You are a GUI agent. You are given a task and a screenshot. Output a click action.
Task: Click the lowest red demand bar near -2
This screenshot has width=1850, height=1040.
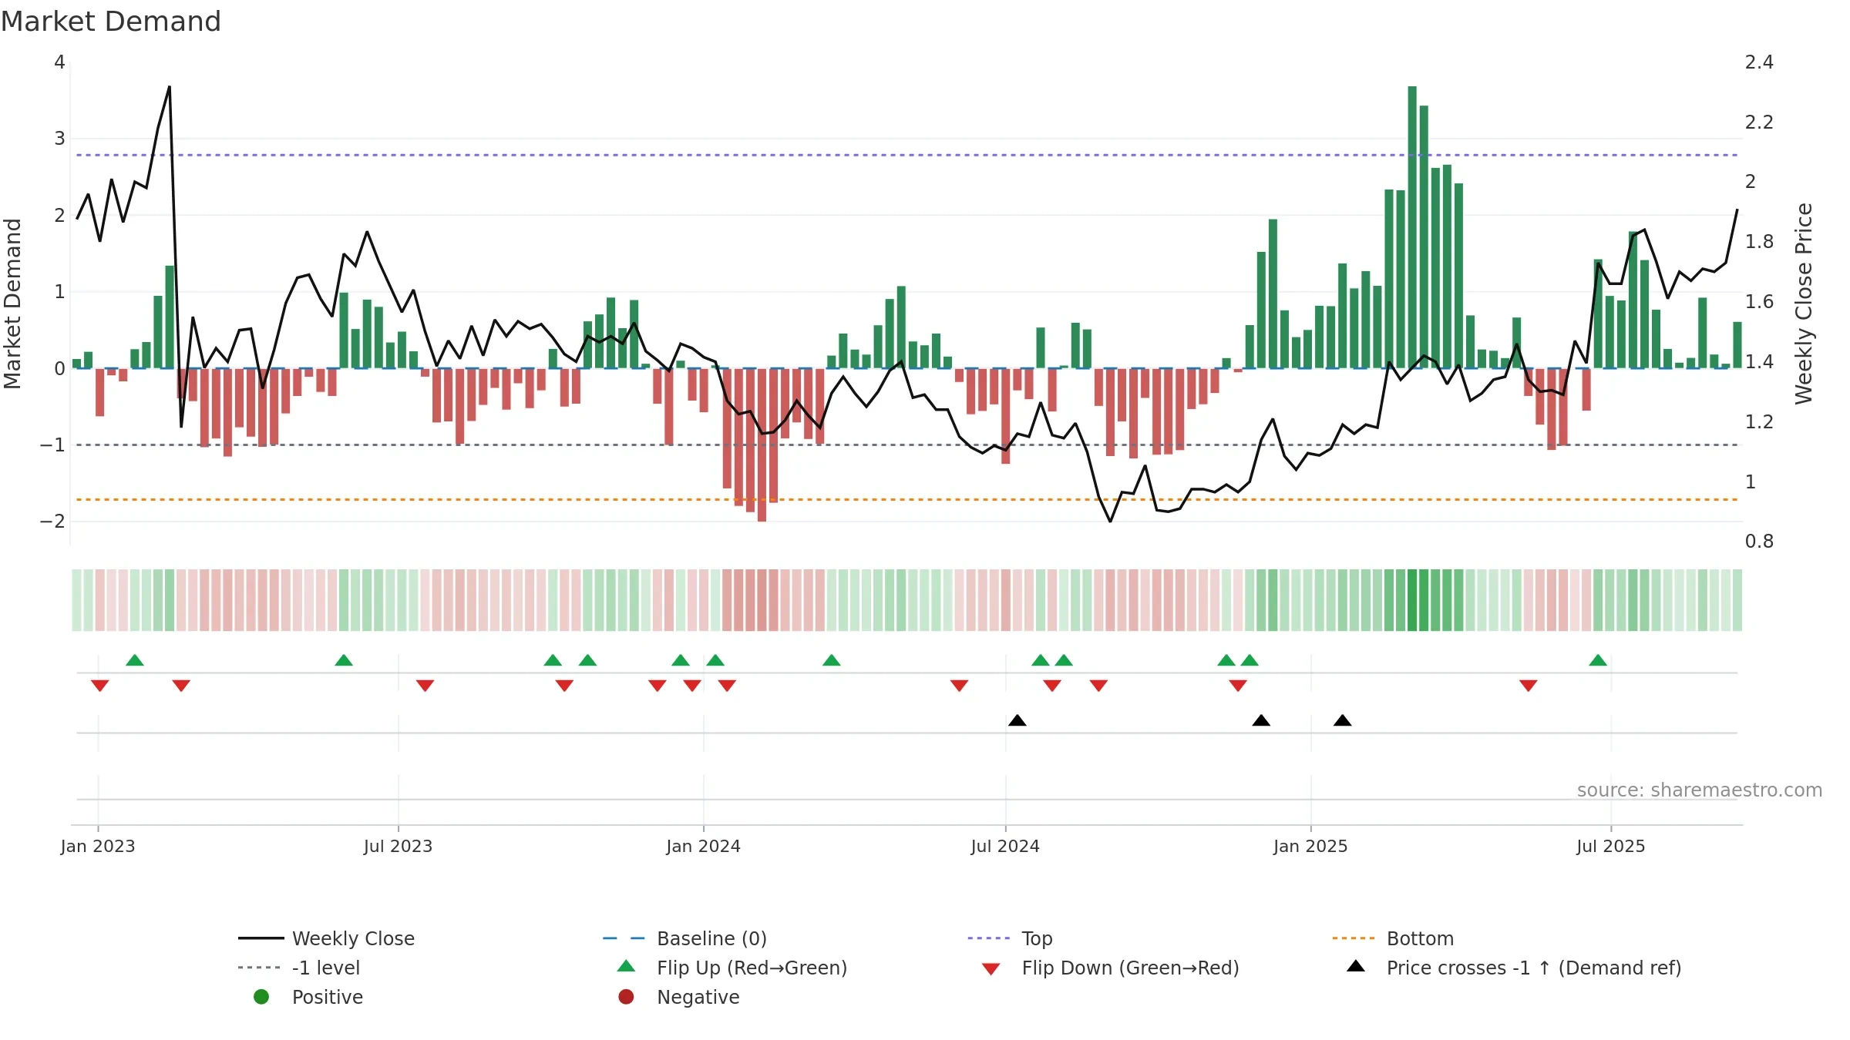pyautogui.click(x=762, y=445)
